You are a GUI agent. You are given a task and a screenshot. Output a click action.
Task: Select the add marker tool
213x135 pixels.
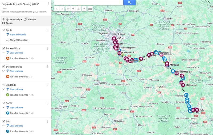(73, 9)
